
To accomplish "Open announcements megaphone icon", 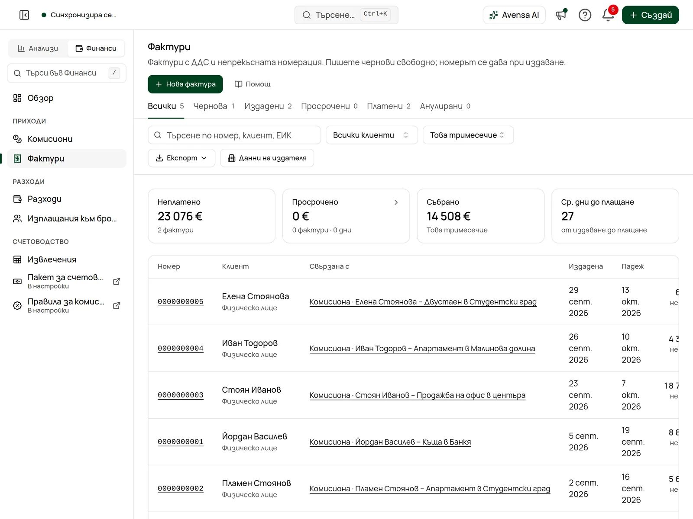I will coord(561,15).
